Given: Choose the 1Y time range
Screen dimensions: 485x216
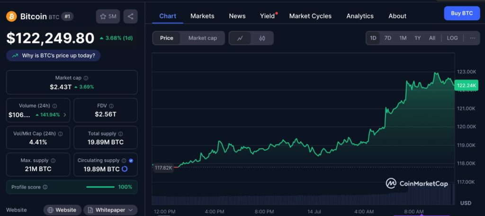Looking at the screenshot, I should (x=418, y=38).
